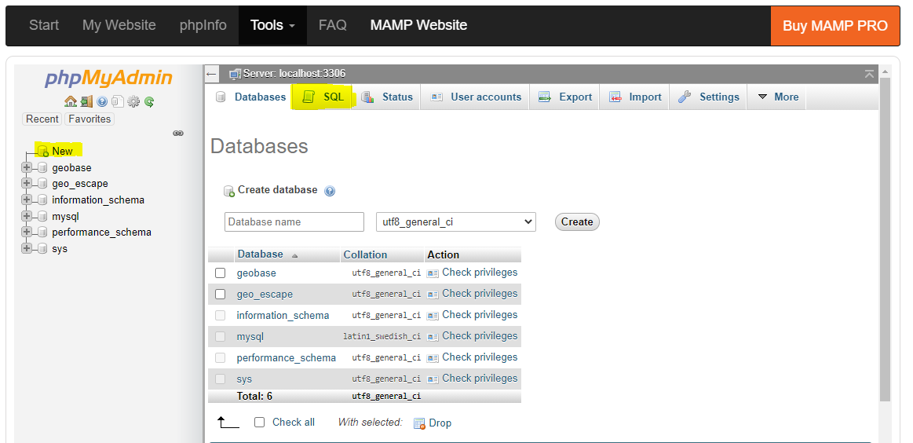This screenshot has width=913, height=443.
Task: Open the SQL documentation pages icon
Action: click(x=118, y=102)
